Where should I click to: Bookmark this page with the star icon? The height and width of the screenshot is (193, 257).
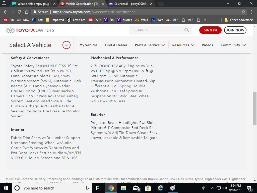pyautogui.click(x=243, y=12)
